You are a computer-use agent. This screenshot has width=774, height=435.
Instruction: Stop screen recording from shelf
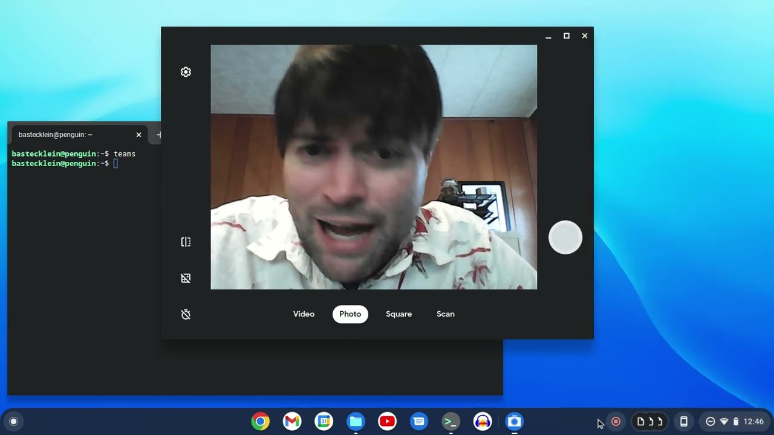[x=616, y=422]
